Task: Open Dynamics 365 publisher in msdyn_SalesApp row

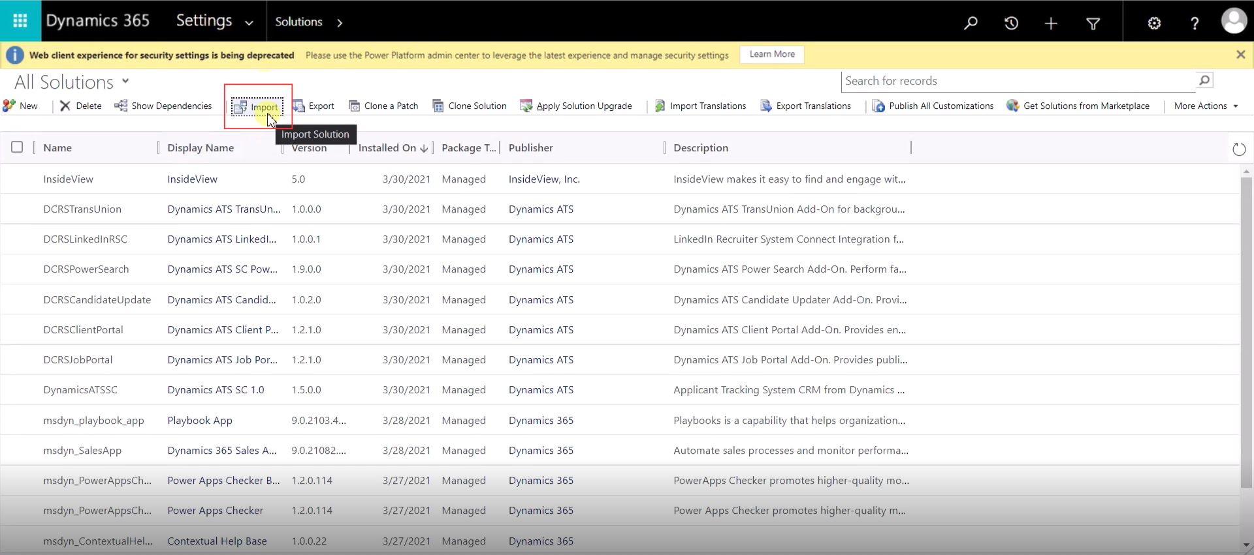Action: [x=541, y=451]
